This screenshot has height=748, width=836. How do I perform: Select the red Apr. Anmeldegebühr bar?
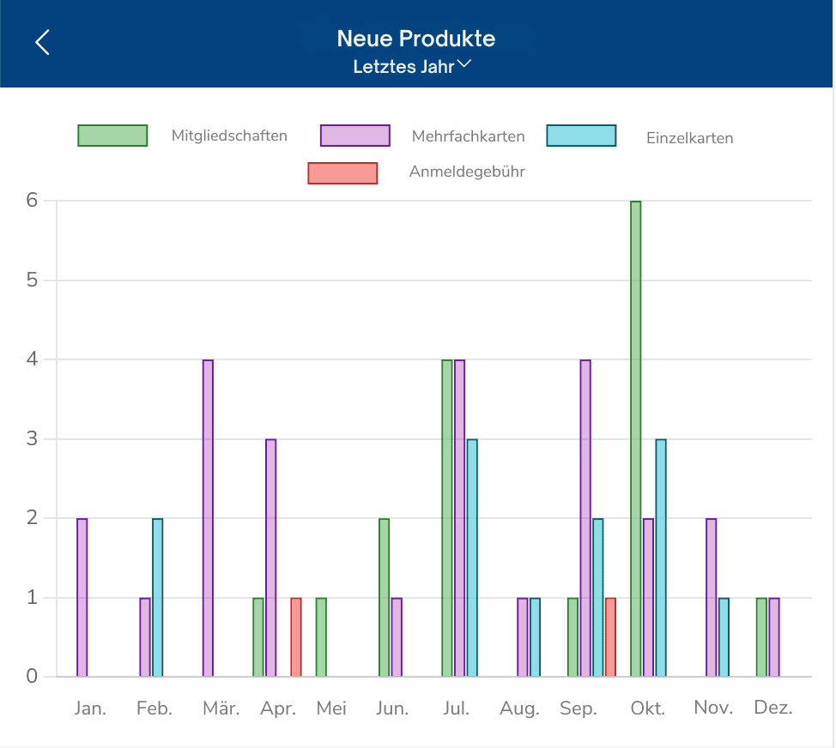pos(296,637)
